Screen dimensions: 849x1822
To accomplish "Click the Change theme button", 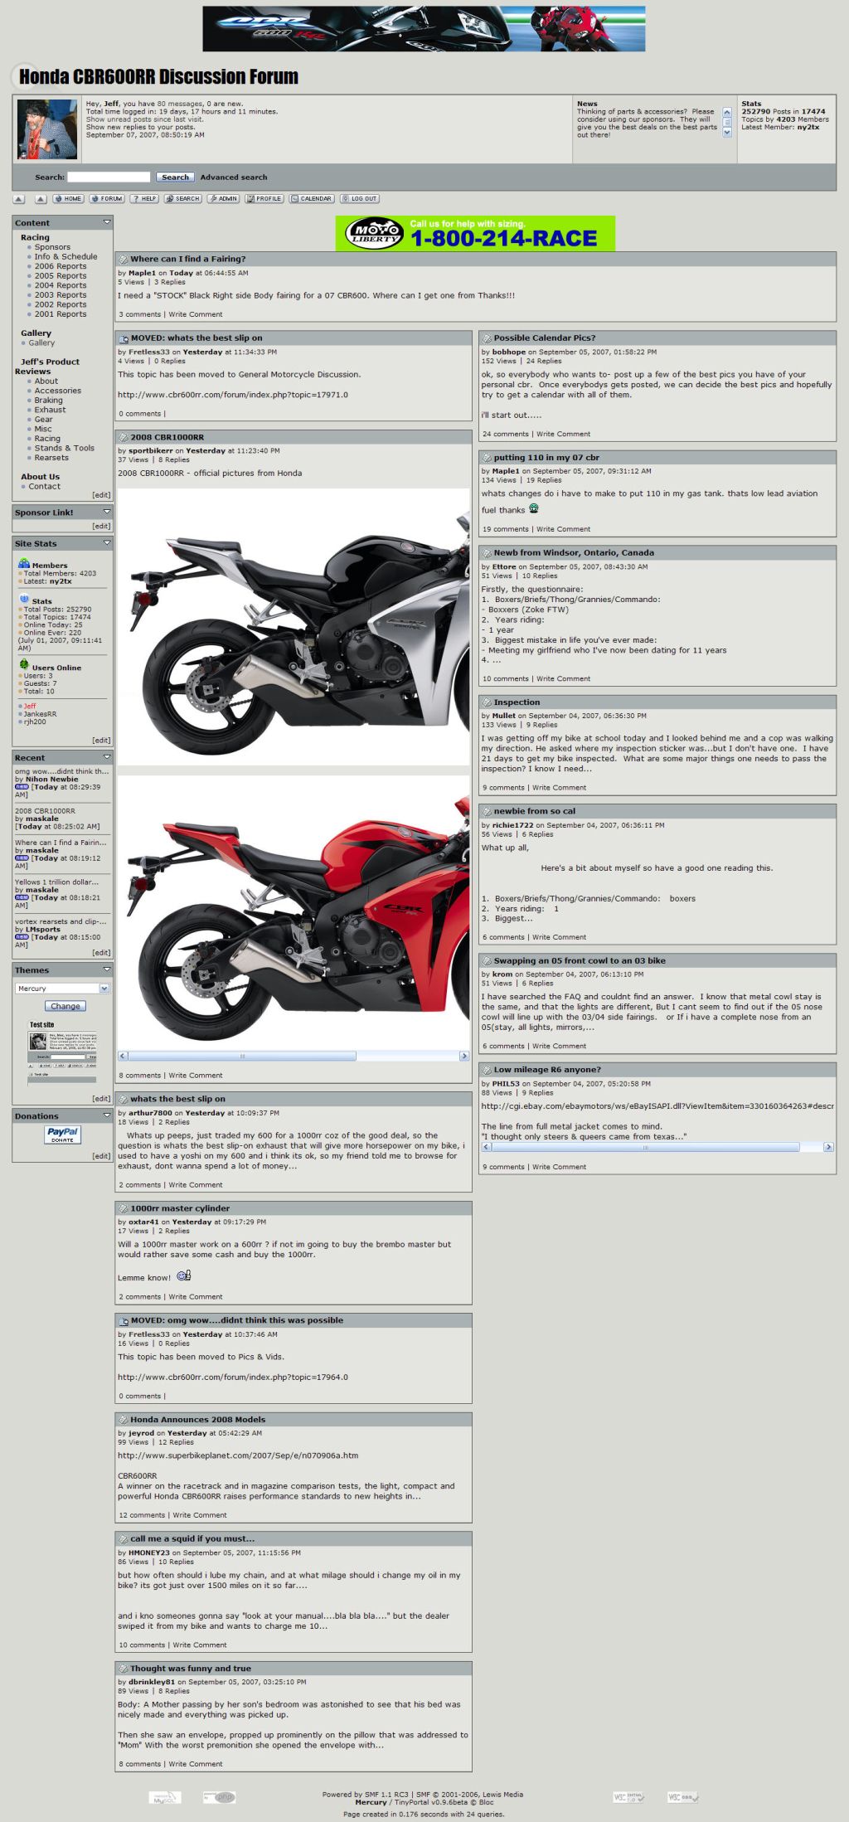I will [x=65, y=1006].
